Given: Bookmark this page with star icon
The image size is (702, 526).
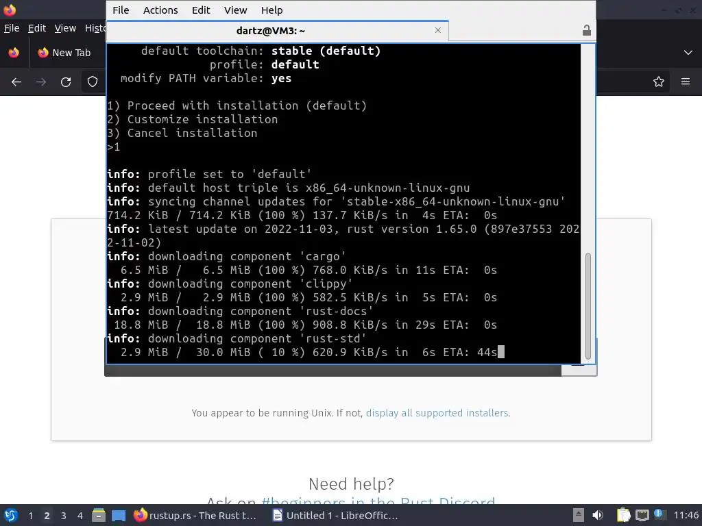Looking at the screenshot, I should point(659,82).
